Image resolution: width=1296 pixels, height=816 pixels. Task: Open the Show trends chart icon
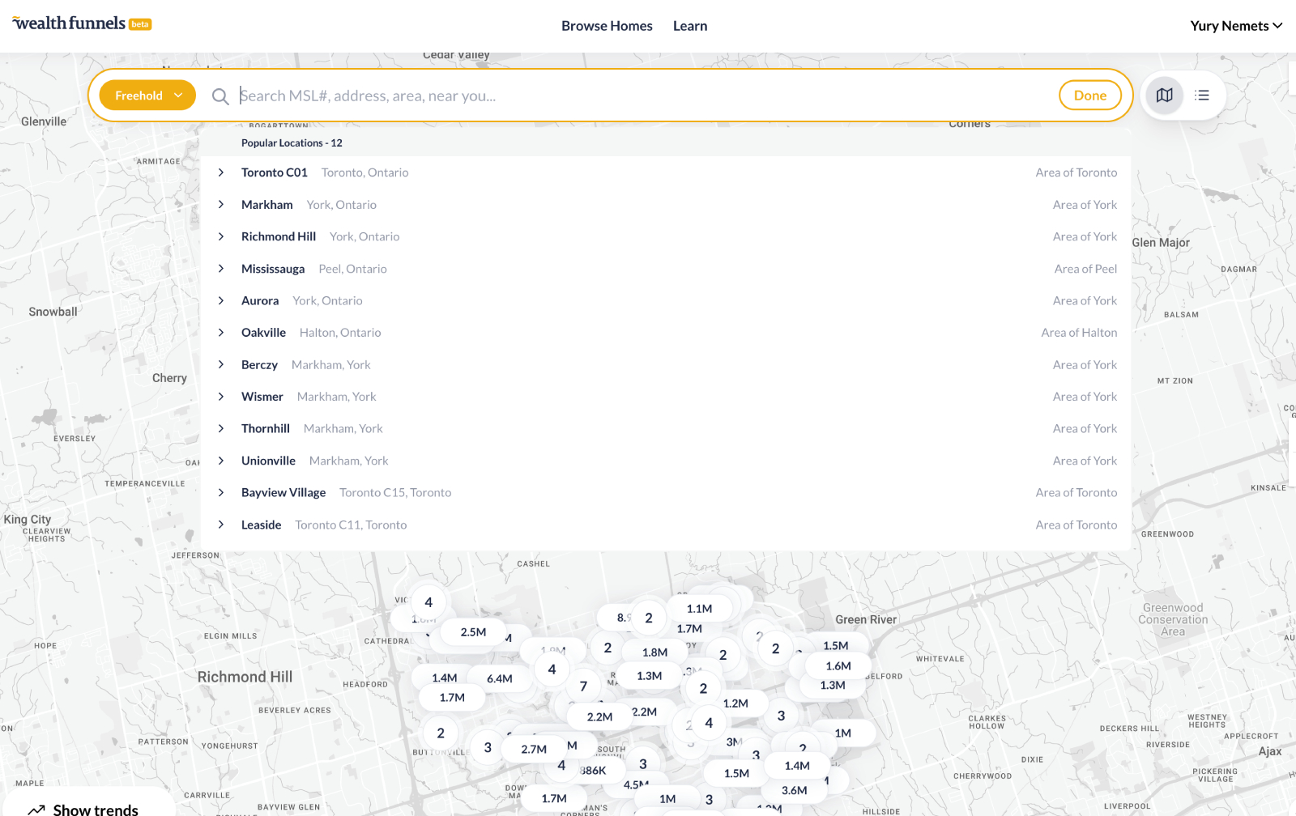[x=36, y=810]
